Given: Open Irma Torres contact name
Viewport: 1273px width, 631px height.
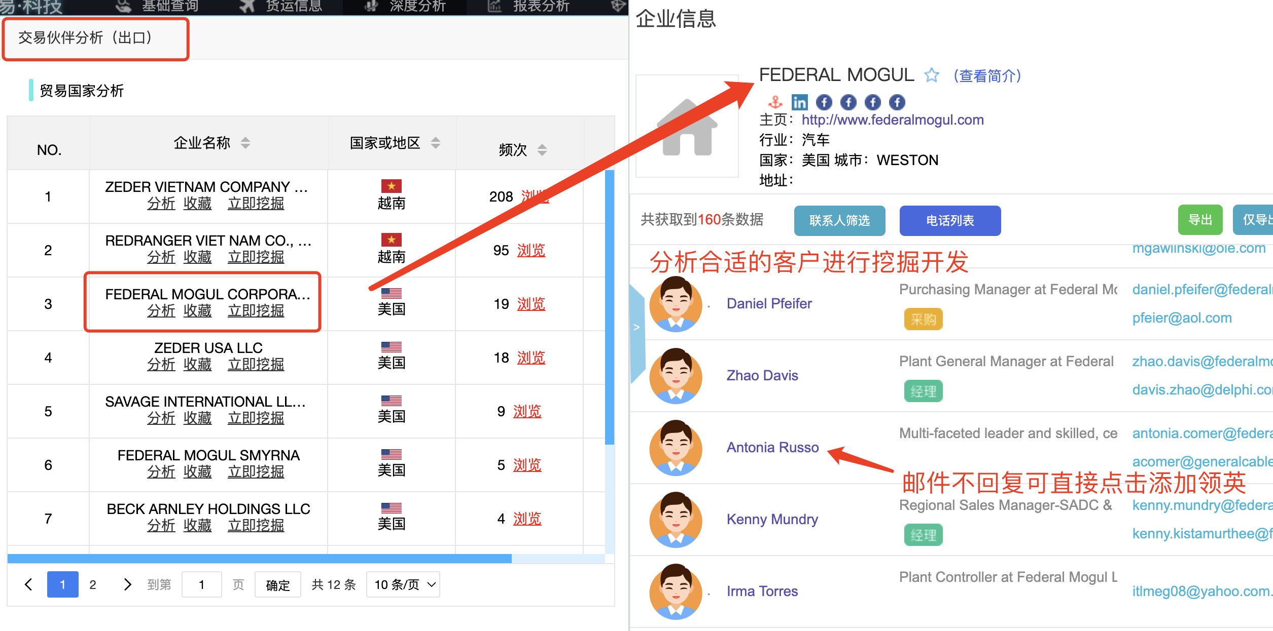Looking at the screenshot, I should (x=762, y=591).
